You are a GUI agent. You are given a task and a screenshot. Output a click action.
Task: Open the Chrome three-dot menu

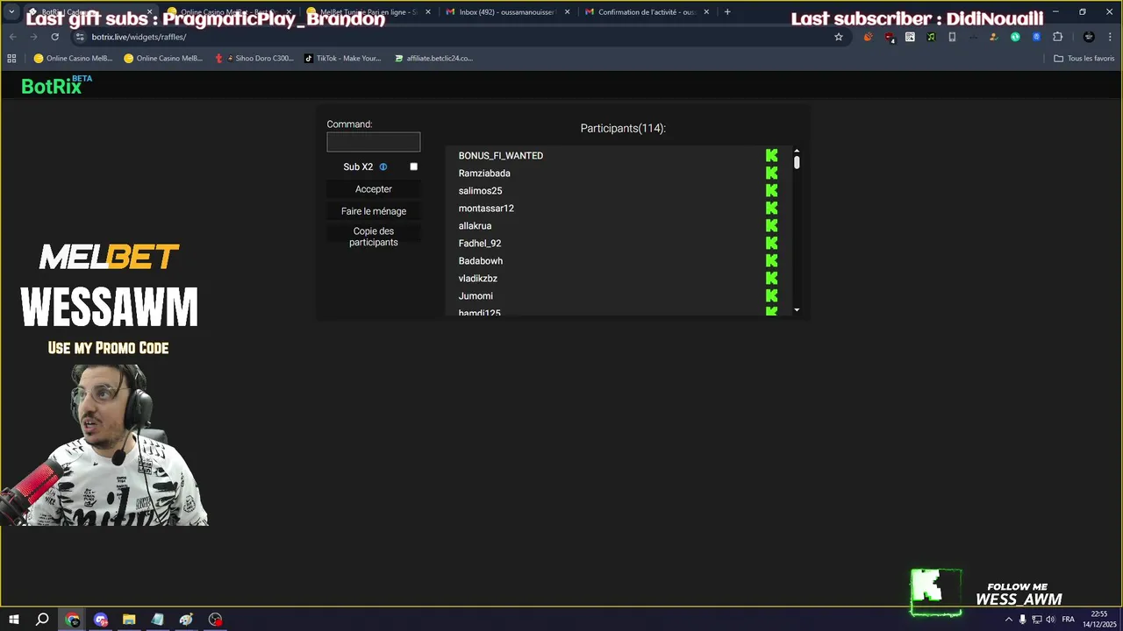(x=1111, y=37)
